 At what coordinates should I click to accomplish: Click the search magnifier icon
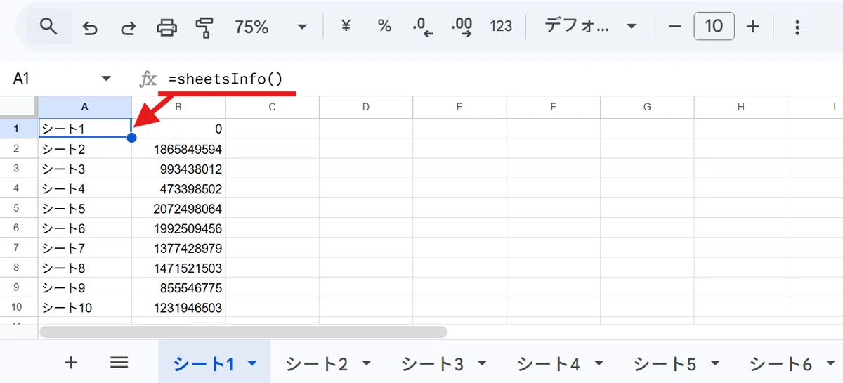coord(48,27)
